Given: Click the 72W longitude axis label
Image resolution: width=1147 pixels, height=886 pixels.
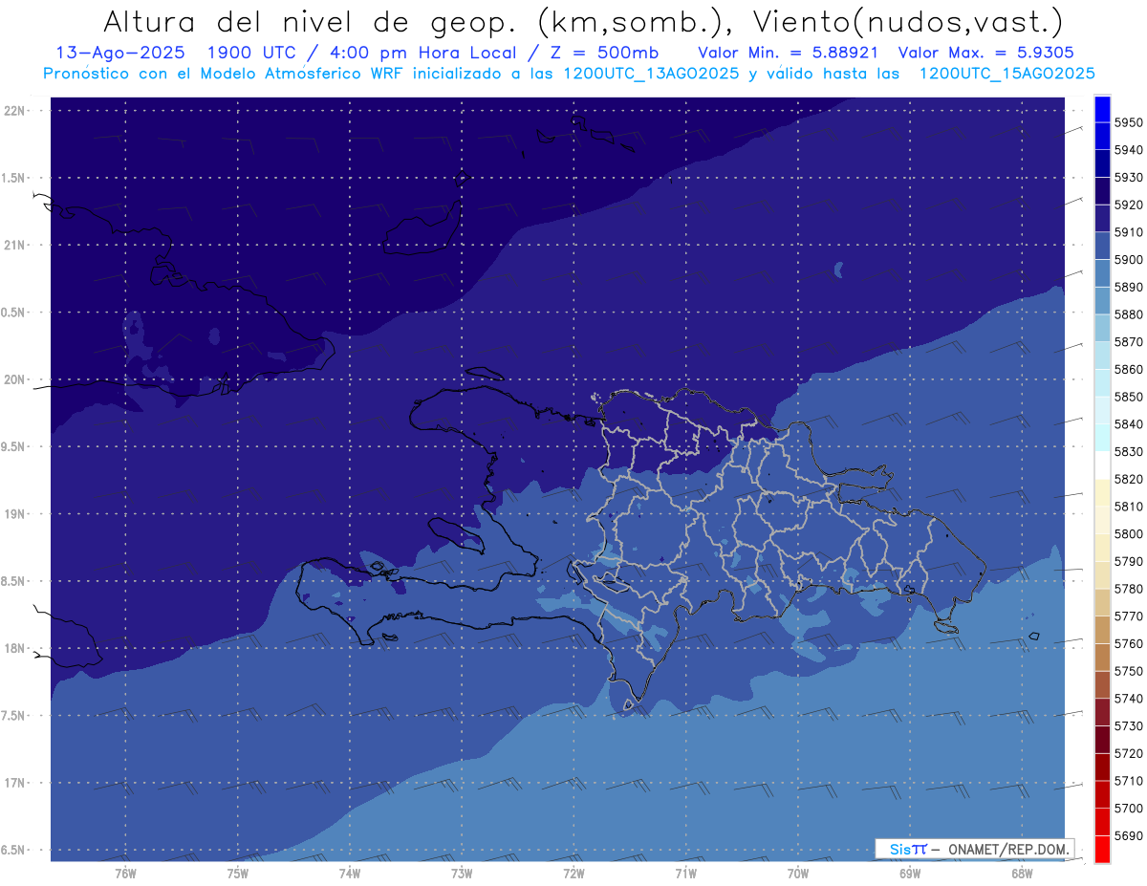Looking at the screenshot, I should 573,873.
